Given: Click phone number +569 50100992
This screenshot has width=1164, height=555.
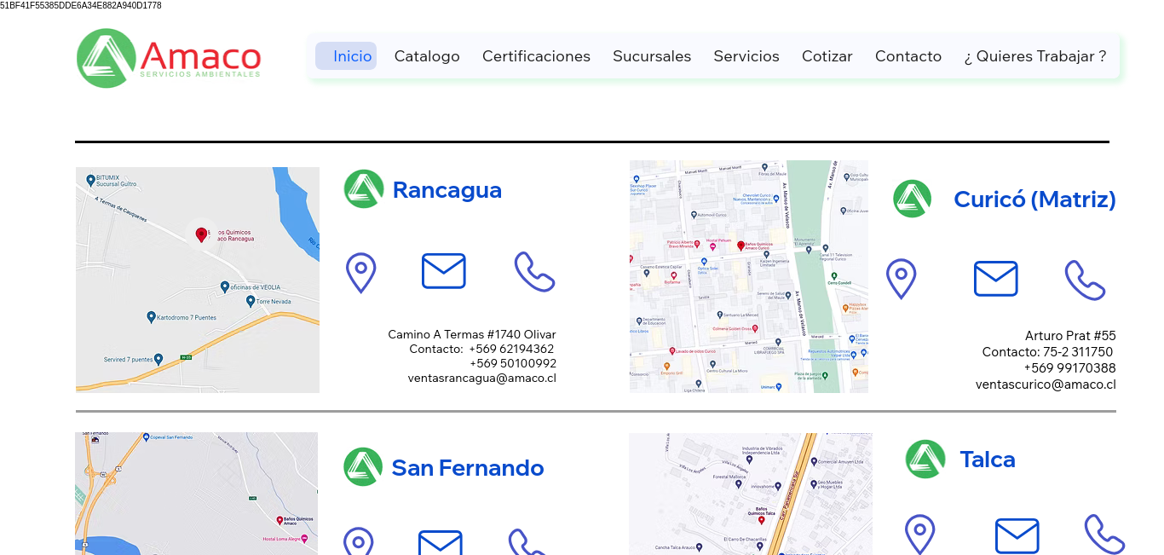Looking at the screenshot, I should [x=513, y=363].
